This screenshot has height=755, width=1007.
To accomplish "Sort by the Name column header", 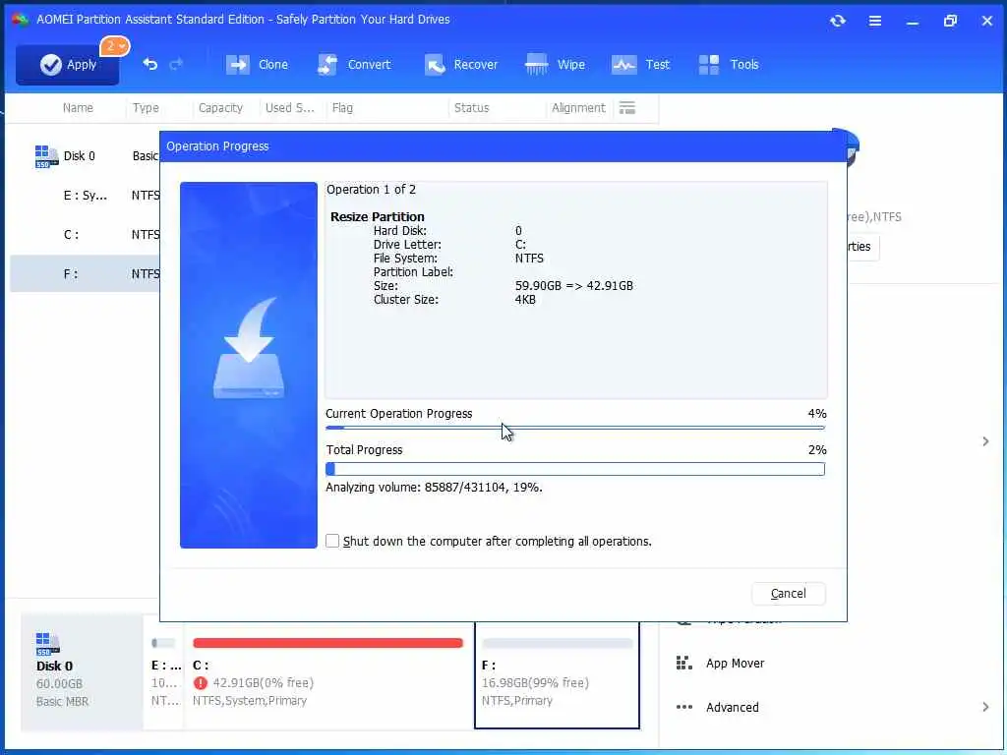I will click(x=78, y=108).
